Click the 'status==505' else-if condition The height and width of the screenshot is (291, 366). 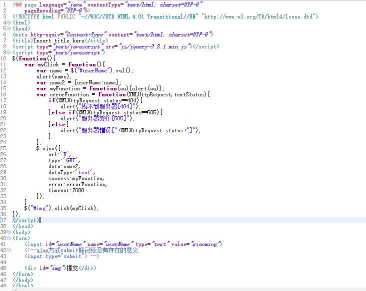coord(140,112)
